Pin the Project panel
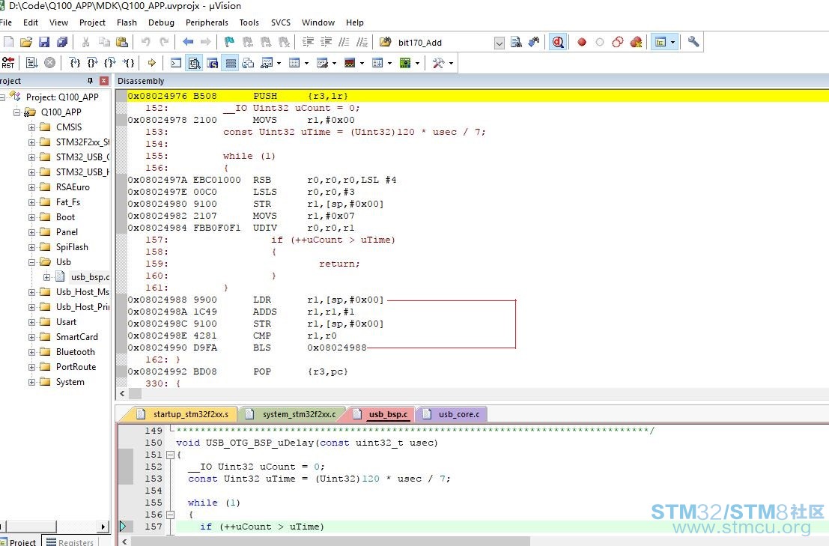829x546 pixels. pos(90,81)
